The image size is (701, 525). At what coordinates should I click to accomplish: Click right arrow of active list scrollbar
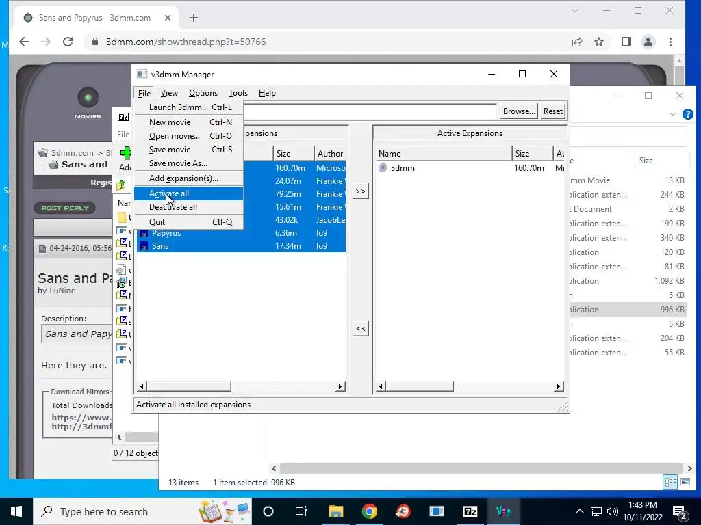pyautogui.click(x=559, y=387)
